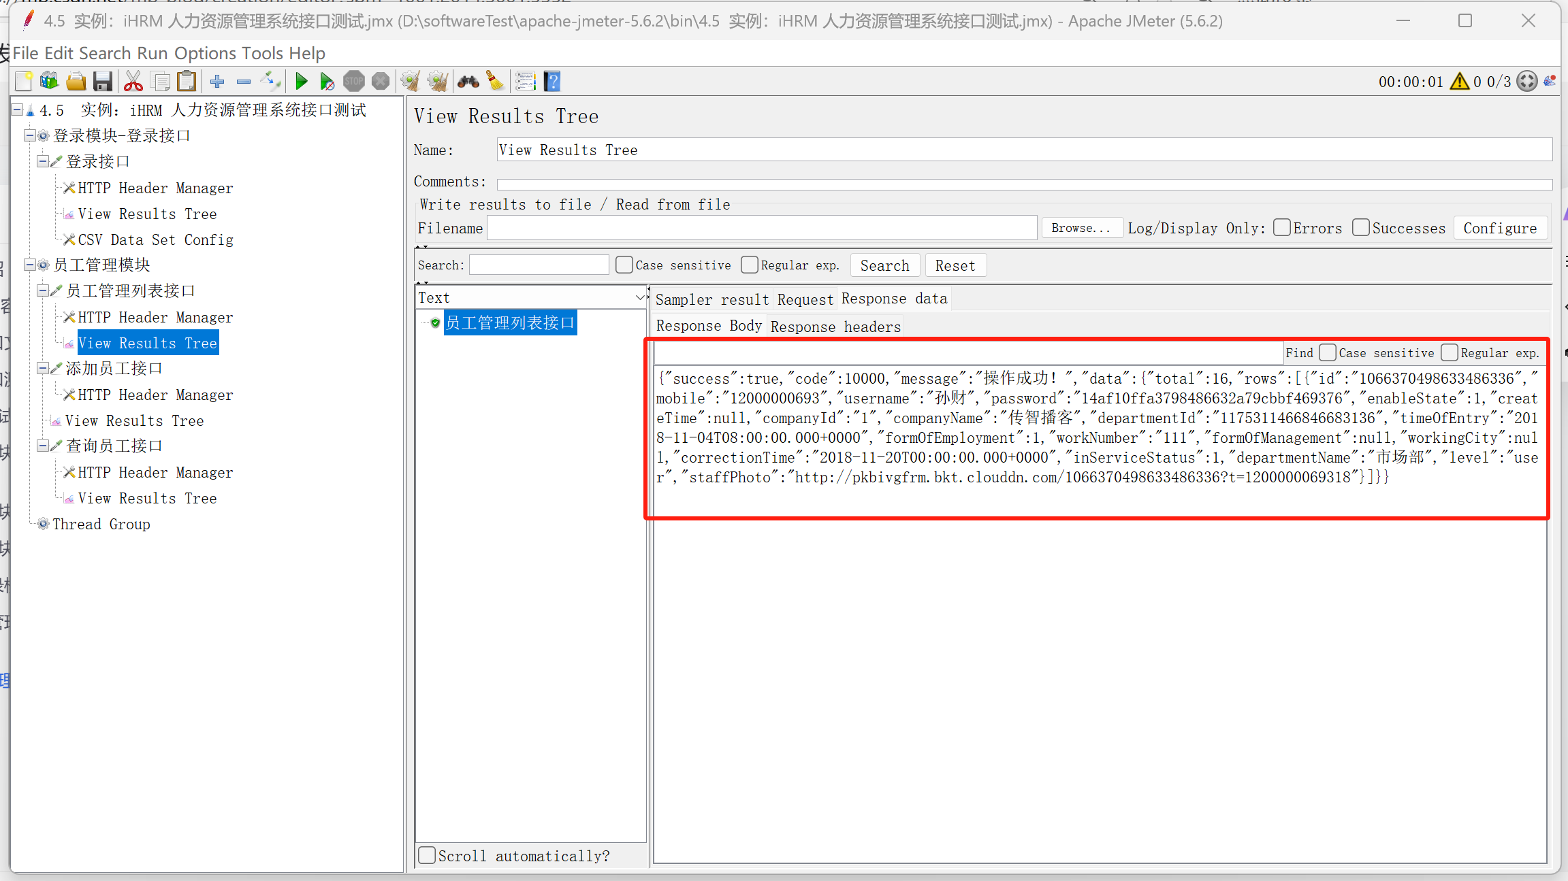This screenshot has width=1568, height=881.
Task: Collapse the 员工管理模块 thread group node
Action: point(30,265)
